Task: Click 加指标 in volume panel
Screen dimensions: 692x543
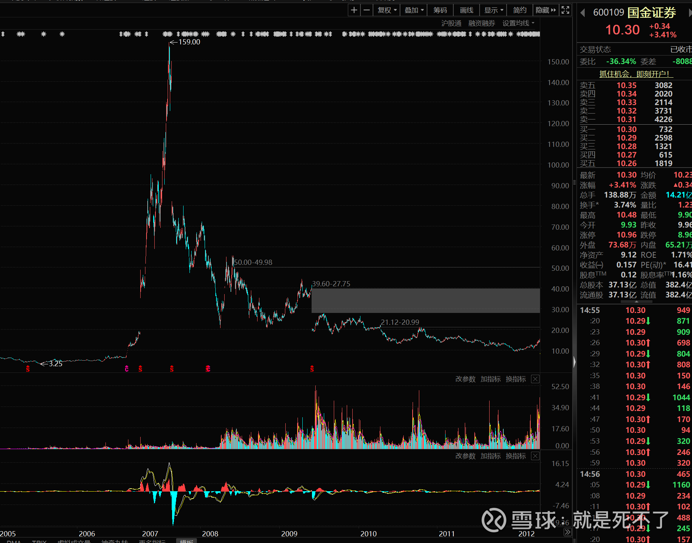Action: (x=491, y=379)
